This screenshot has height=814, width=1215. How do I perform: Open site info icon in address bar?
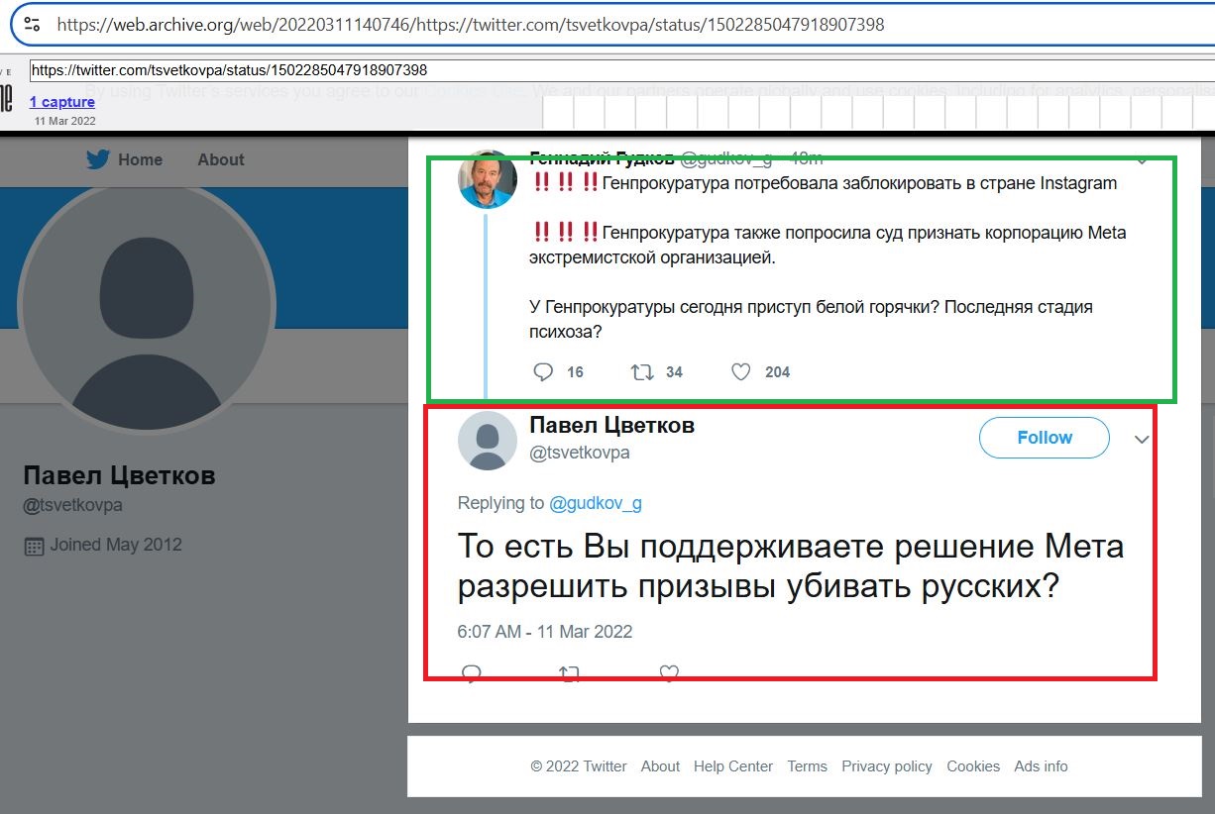[x=32, y=24]
